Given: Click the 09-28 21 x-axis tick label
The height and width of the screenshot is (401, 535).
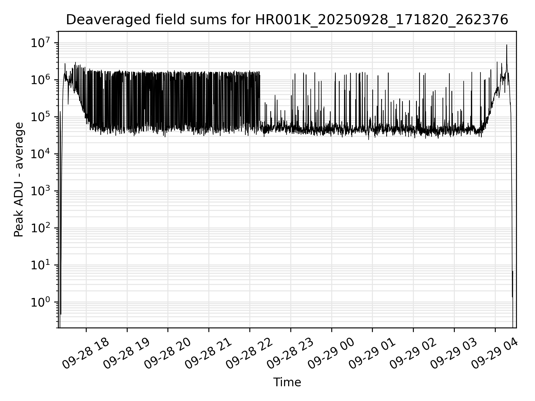Looking at the screenshot, I should (208, 353).
